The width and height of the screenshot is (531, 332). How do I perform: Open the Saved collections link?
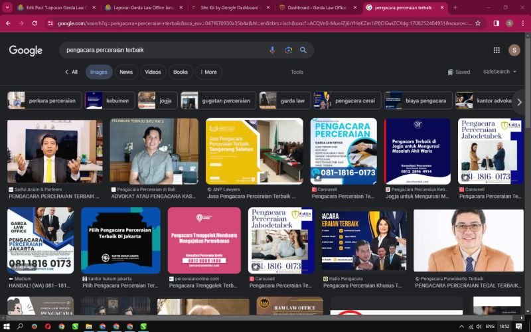tap(459, 72)
